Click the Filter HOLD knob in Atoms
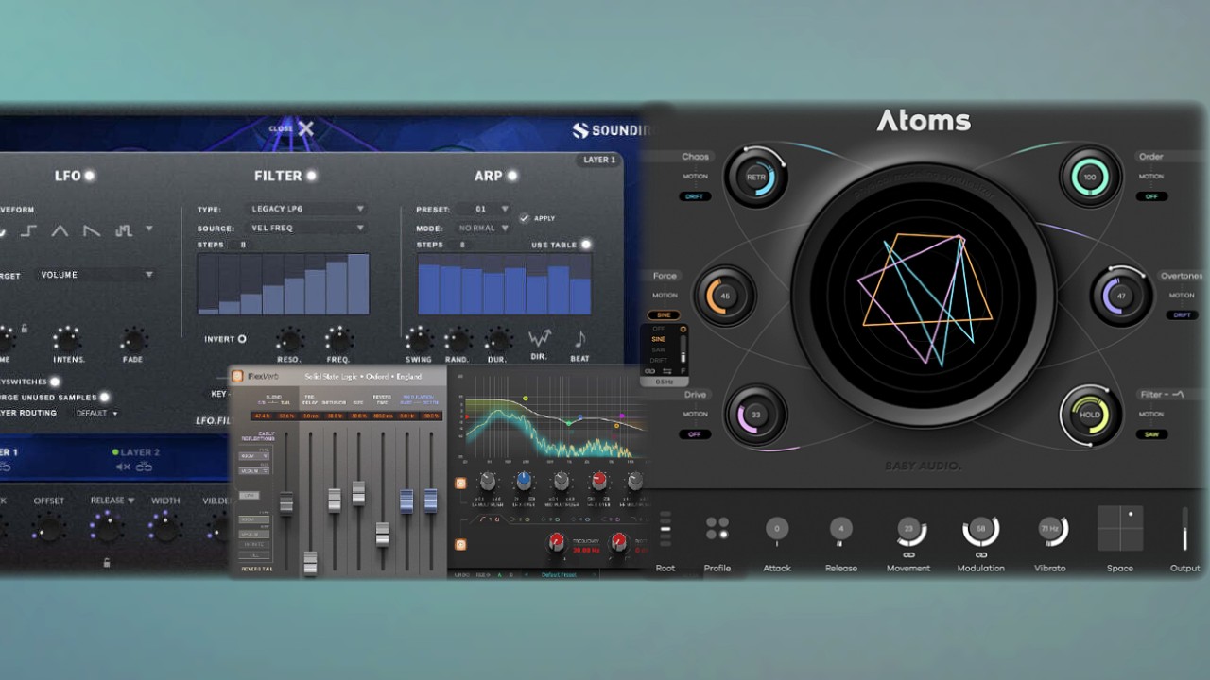The height and width of the screenshot is (680, 1210). click(1090, 415)
